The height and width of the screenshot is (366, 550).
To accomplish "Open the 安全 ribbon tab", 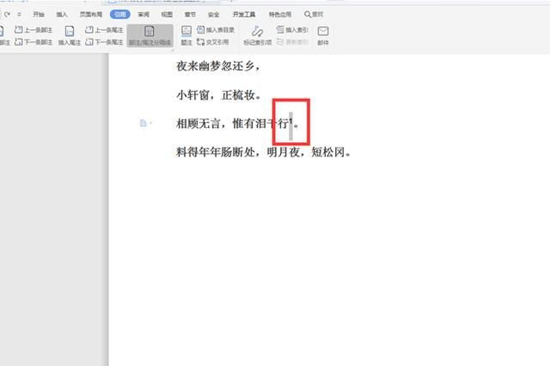I will [x=214, y=15].
